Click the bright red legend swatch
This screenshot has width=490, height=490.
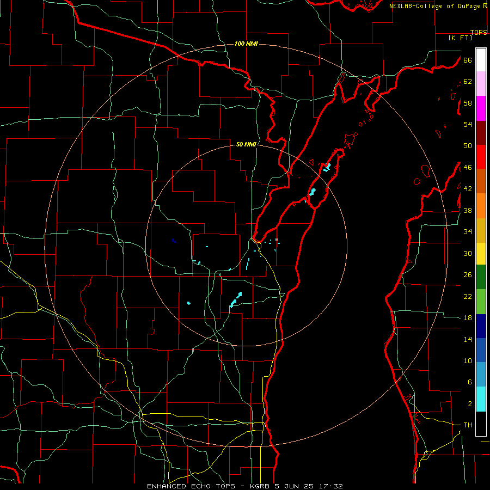(x=481, y=157)
